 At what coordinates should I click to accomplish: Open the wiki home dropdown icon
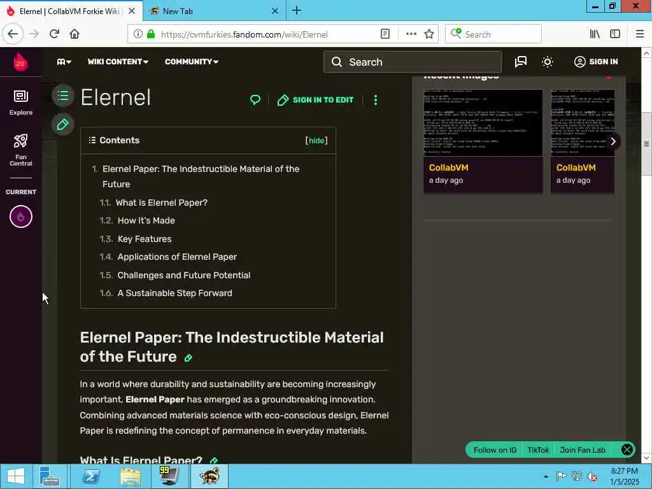(64, 62)
